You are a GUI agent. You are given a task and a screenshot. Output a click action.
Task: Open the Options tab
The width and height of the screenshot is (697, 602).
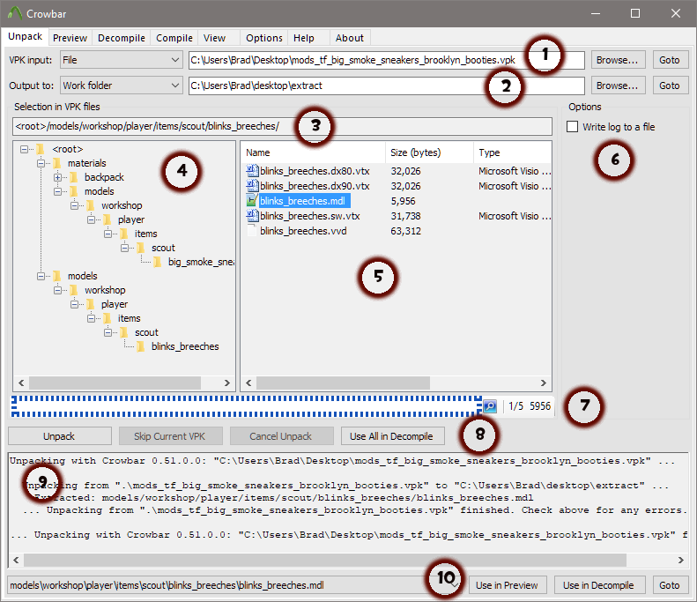tap(264, 38)
